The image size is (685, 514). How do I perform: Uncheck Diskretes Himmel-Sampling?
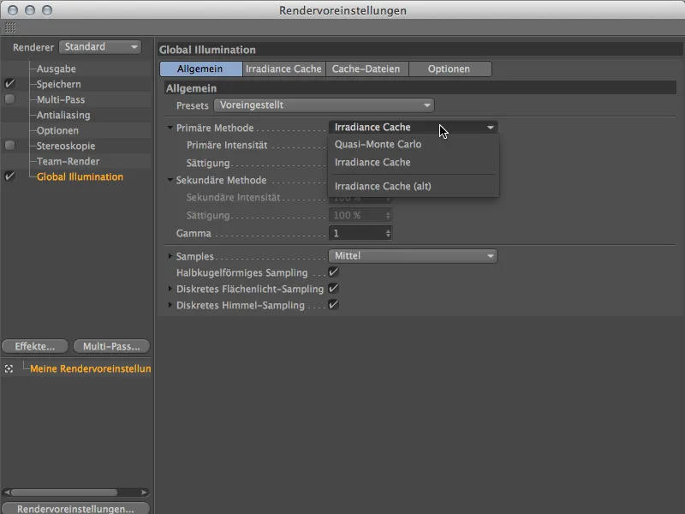click(x=334, y=305)
